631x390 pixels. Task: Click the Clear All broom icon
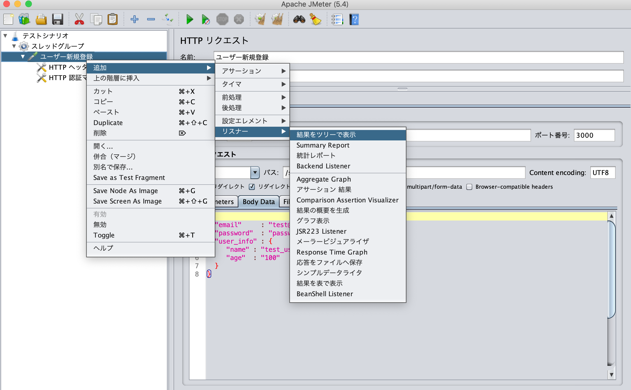tap(277, 19)
